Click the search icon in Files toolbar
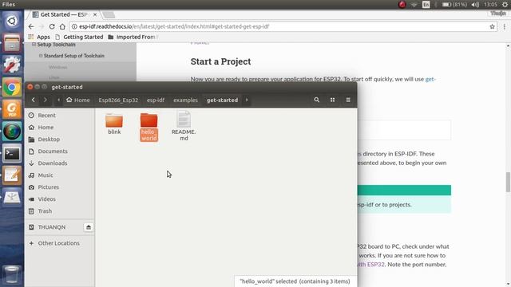 (x=316, y=100)
